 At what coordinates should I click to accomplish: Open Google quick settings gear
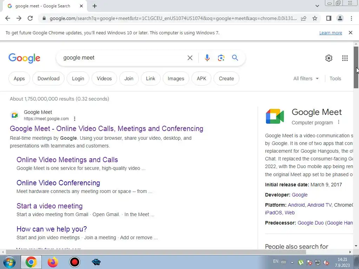point(329,58)
